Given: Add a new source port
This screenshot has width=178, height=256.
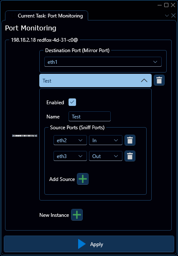Looking at the screenshot, I should (x=83, y=179).
